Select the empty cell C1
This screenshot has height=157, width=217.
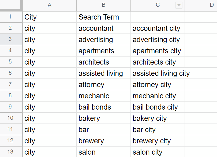158,17
